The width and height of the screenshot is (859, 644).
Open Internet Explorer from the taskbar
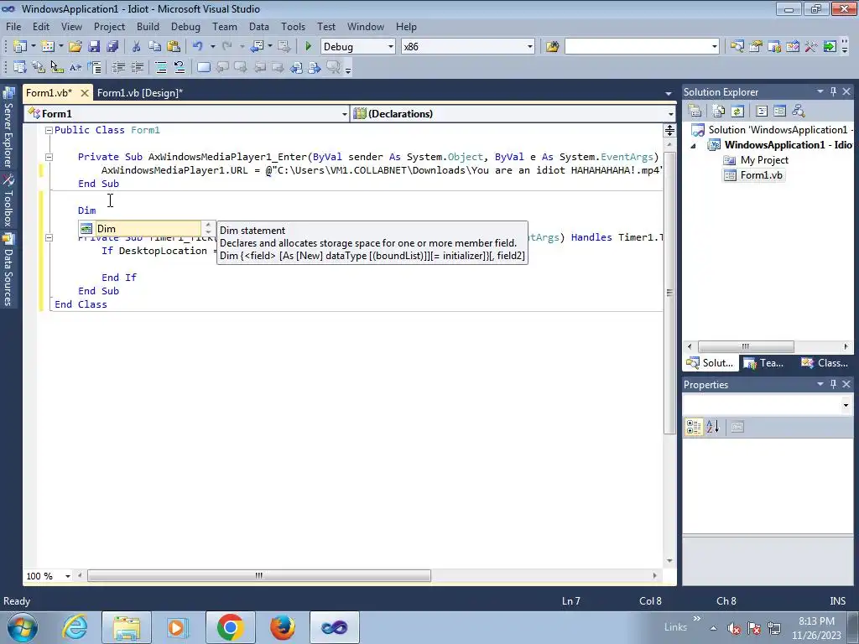pos(75,627)
